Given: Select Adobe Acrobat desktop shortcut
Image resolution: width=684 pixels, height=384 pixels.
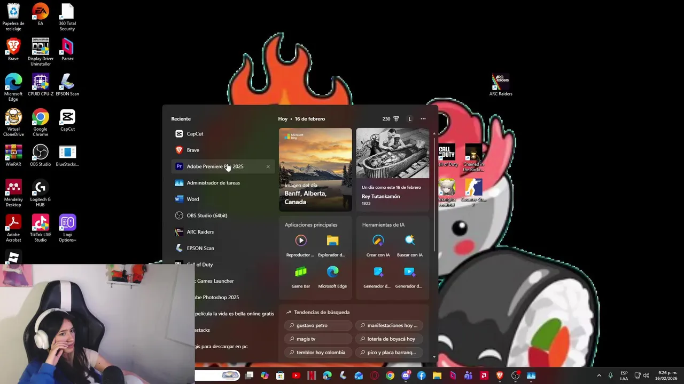Looking at the screenshot, I should coord(13,228).
